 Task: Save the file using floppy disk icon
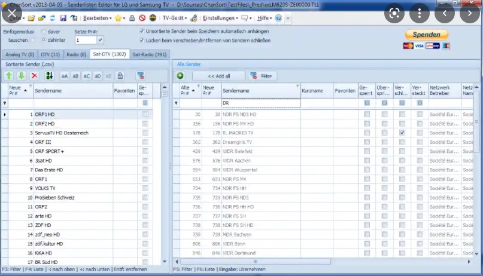pyautogui.click(x=63, y=18)
